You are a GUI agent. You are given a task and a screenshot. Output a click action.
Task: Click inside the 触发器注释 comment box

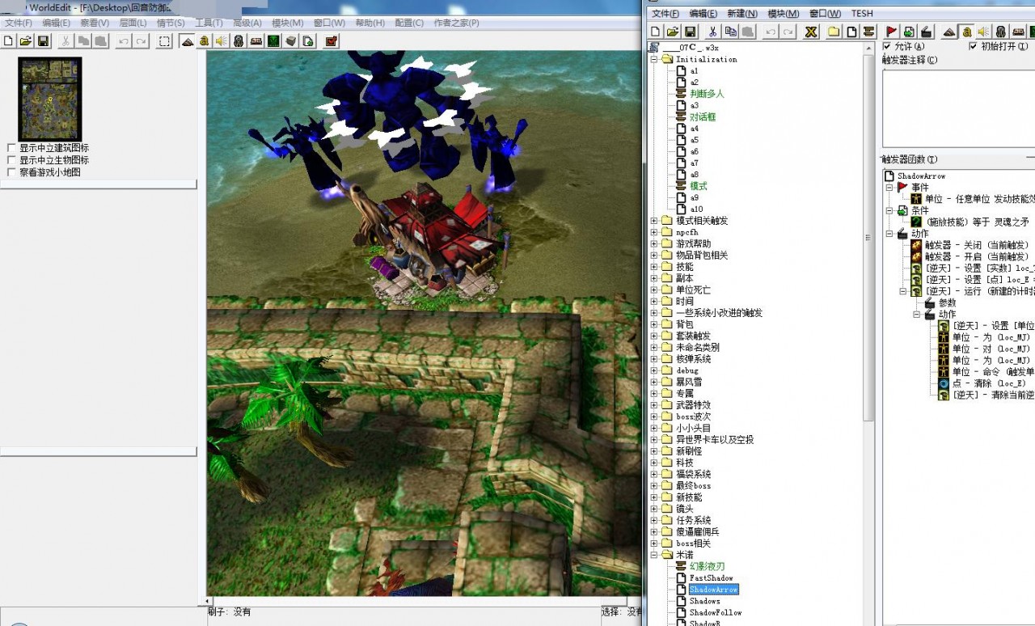958,108
